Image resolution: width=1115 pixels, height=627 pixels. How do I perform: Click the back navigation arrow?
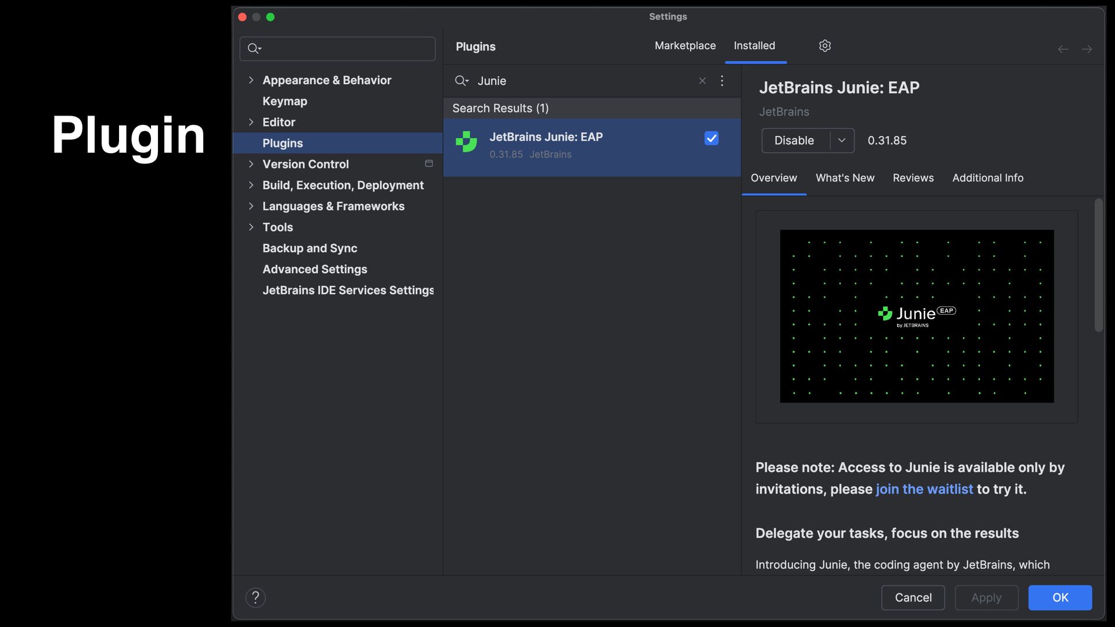point(1063,49)
